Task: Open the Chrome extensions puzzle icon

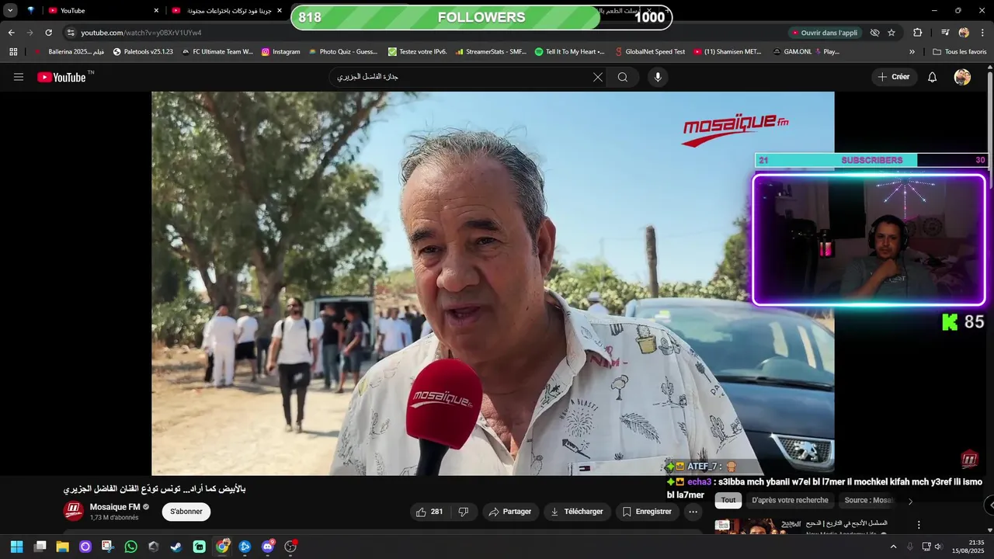Action: [x=917, y=33]
